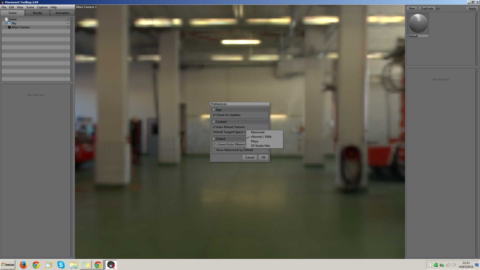
Task: Collapse the Content section in Preferences
Action: coord(213,122)
